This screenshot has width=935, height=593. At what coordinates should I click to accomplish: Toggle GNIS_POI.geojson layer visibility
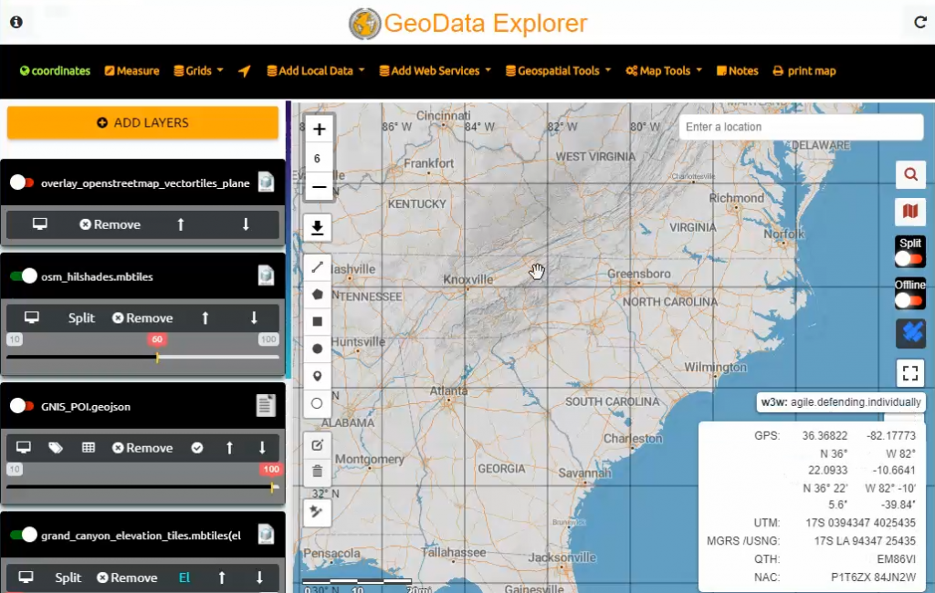pyautogui.click(x=22, y=406)
